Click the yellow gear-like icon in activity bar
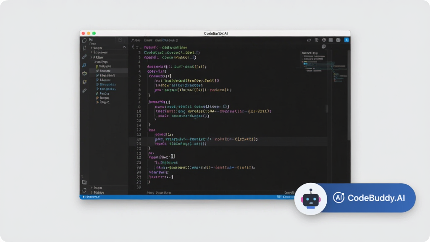Screen dimensions: 430x242 click(x=84, y=82)
